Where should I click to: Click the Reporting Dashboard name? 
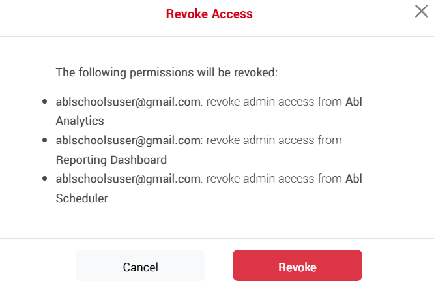click(x=111, y=160)
